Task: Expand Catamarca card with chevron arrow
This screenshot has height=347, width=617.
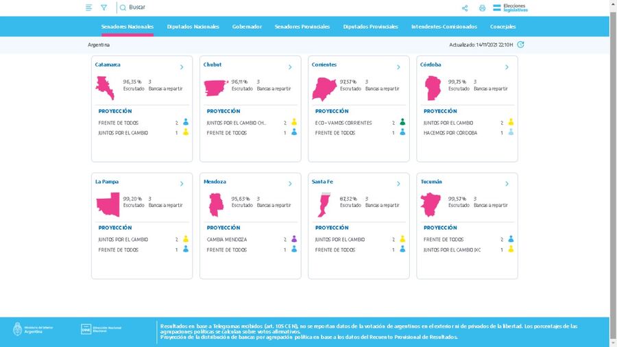Action: 182,67
